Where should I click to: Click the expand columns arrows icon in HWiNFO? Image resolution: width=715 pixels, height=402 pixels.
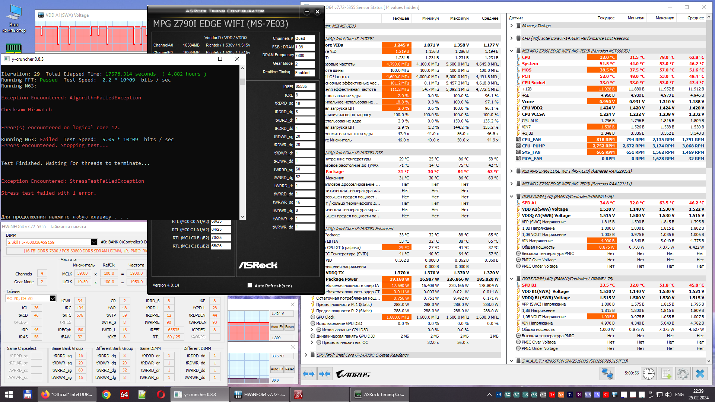(309, 374)
